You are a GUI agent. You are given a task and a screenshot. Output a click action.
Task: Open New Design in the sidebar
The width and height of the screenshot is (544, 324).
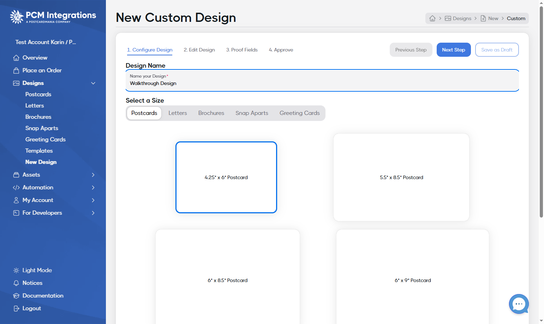(x=41, y=162)
